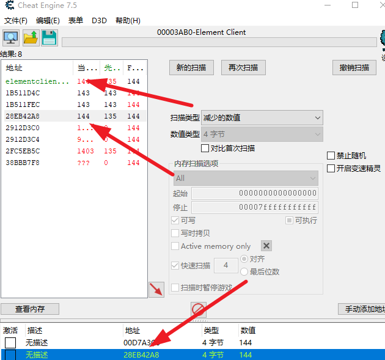Select result address 1B511FEC
Image resolution: width=385 pixels, height=360 pixels.
click(23, 105)
